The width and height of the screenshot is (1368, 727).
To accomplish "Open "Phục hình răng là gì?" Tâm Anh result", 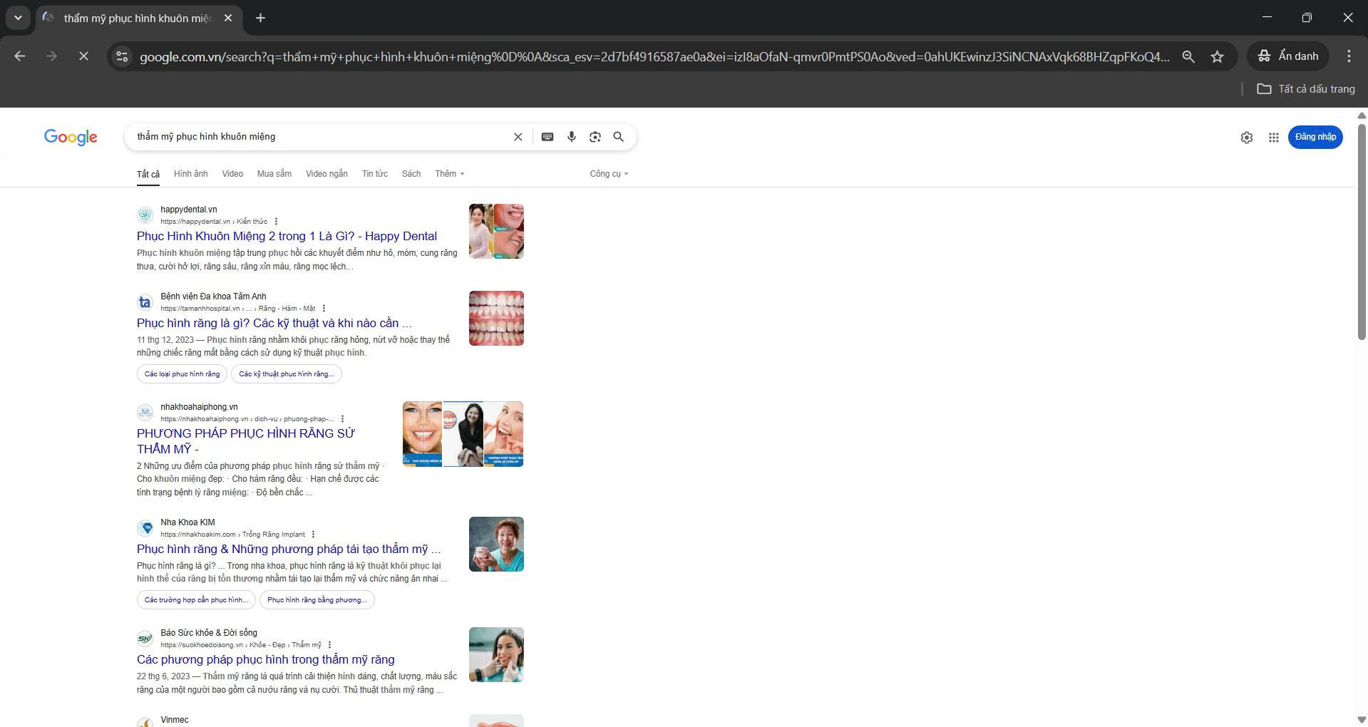I will (274, 324).
